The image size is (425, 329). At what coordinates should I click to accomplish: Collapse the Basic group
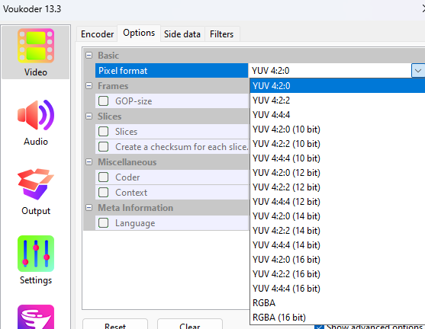pyautogui.click(x=89, y=56)
